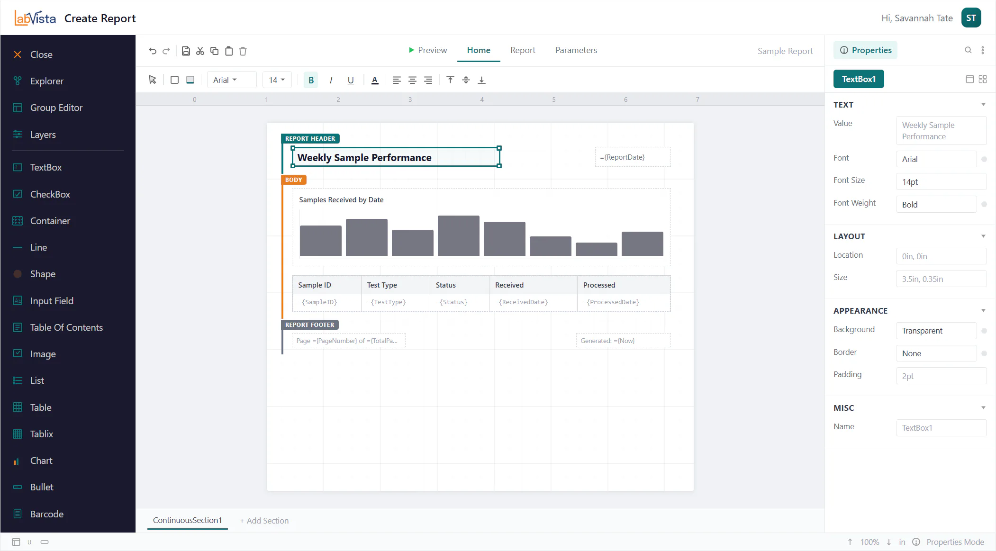996x551 pixels.
Task: Select the ContinuousSection1 tab
Action: click(187, 520)
